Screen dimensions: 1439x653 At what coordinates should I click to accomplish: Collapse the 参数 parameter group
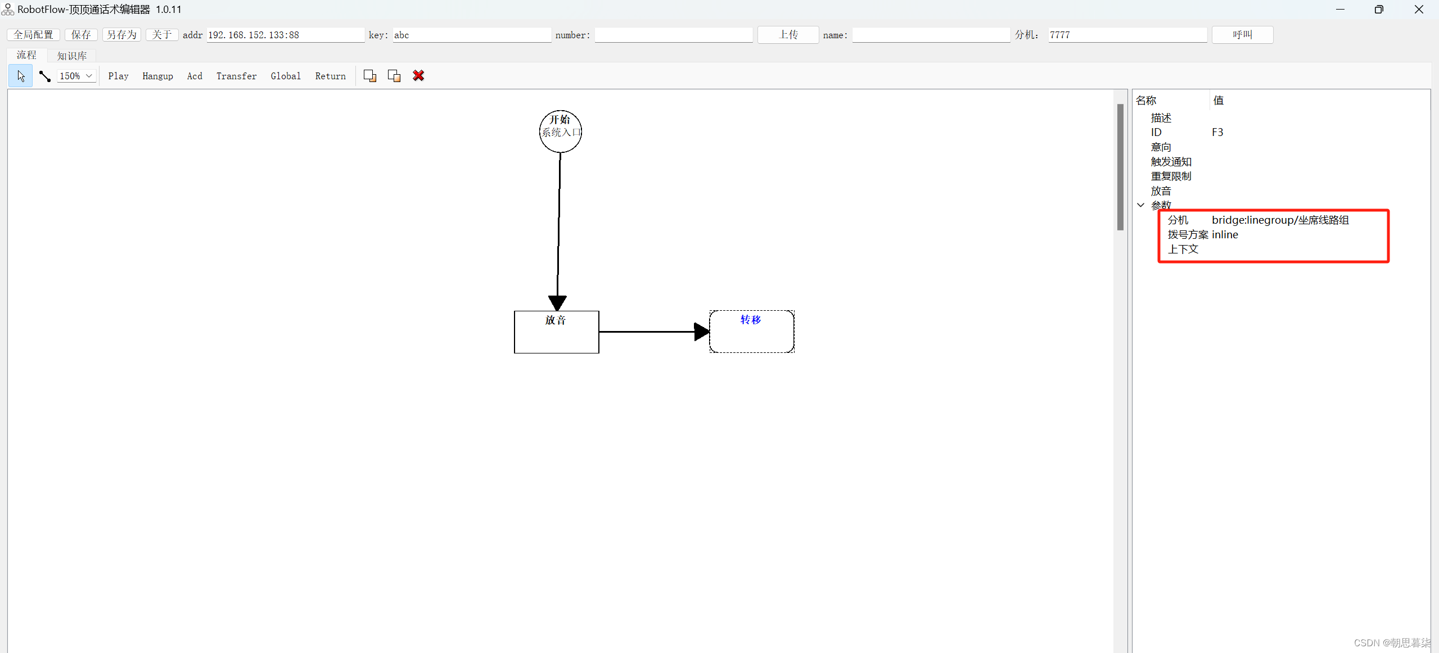[x=1140, y=205]
